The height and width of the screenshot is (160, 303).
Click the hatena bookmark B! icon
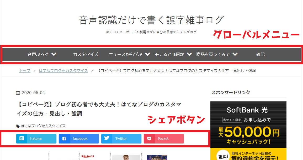click(22, 138)
